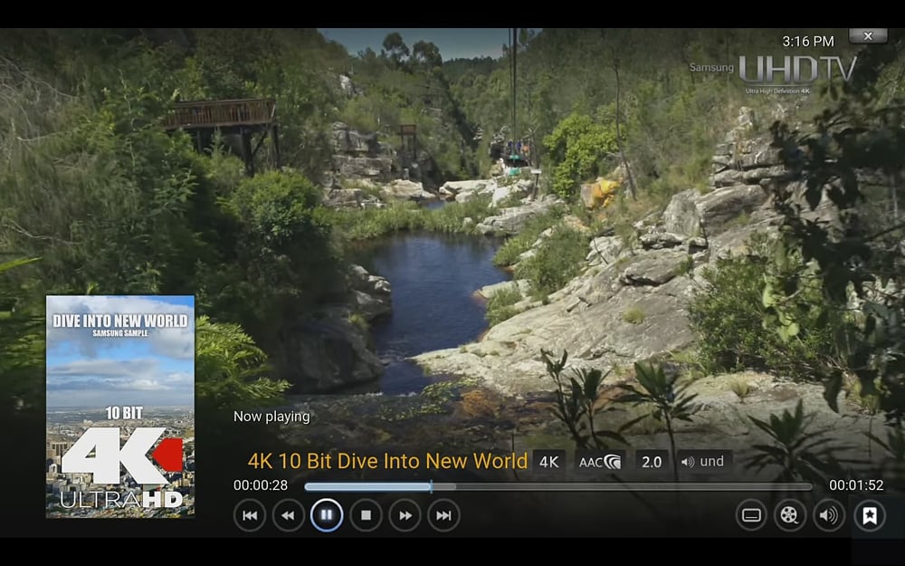Skip to next track button
The width and height of the screenshot is (905, 566).
[443, 515]
